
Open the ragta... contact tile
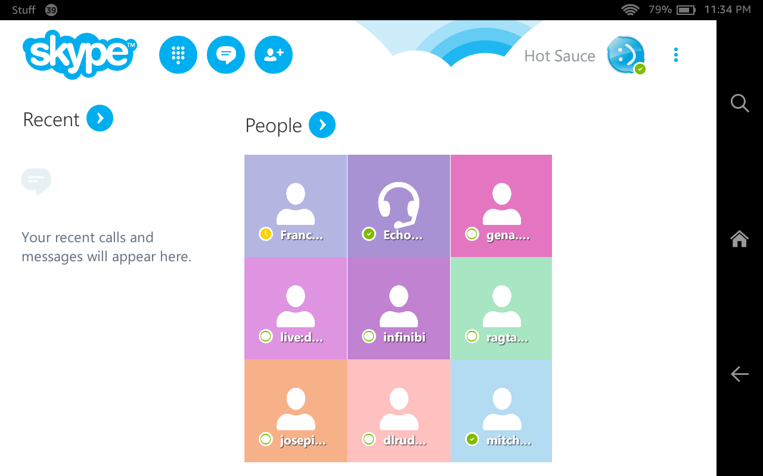(x=501, y=308)
